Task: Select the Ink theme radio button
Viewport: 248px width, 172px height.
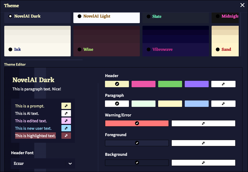Action: coord(10,49)
